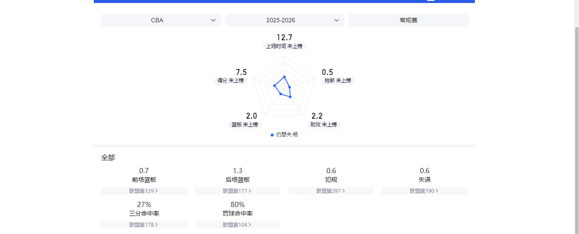This screenshot has width=579, height=234.
Task: Click the chevron beside 联盟第178
Action: pyautogui.click(x=157, y=225)
